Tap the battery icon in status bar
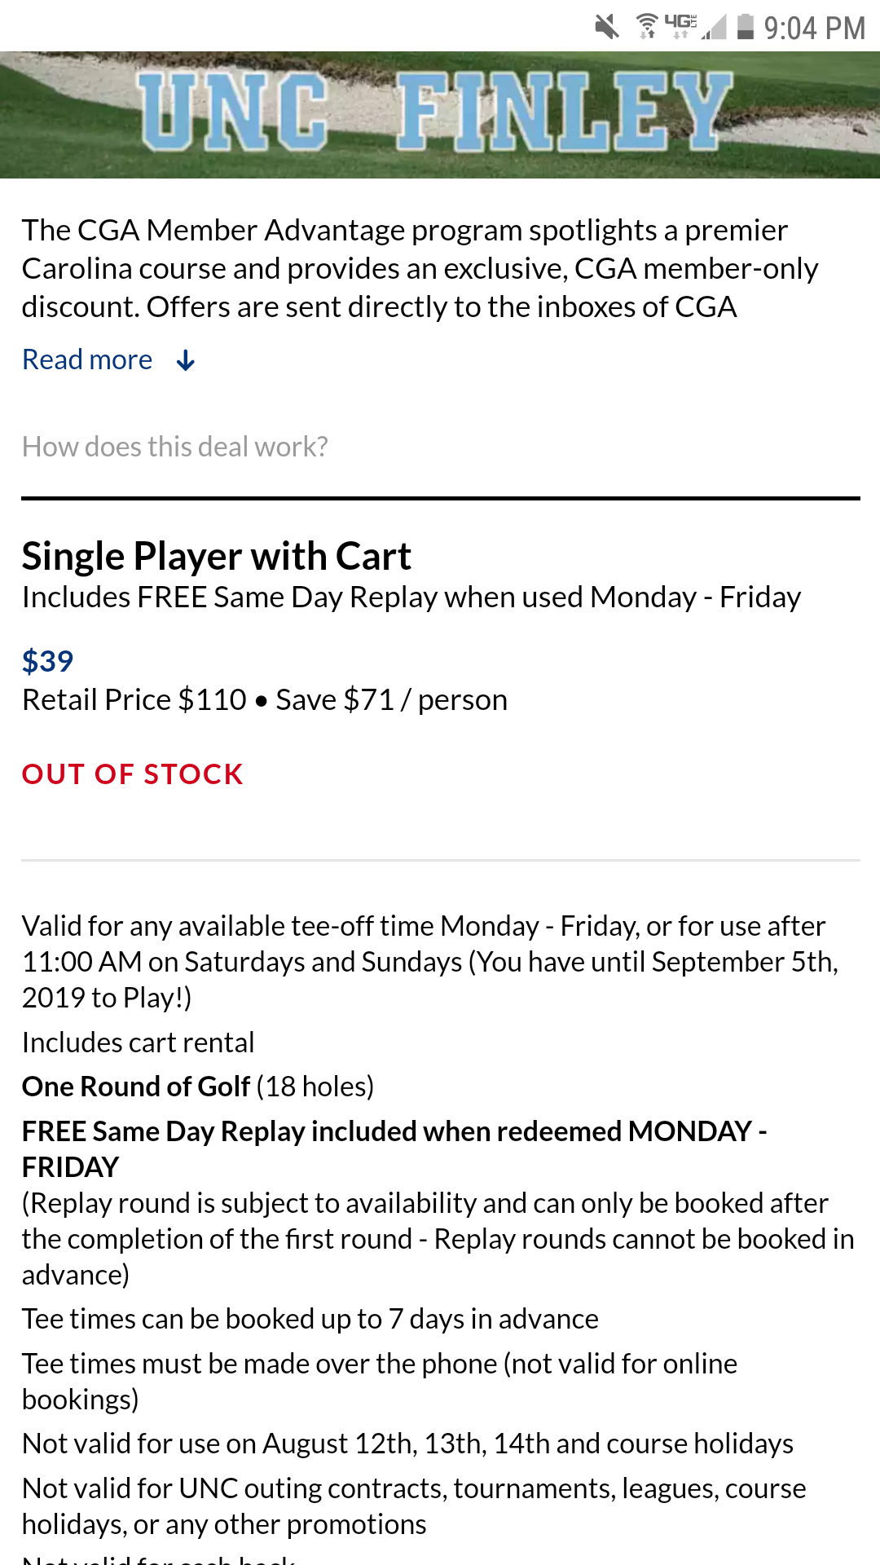880x1565 pixels. [x=745, y=27]
